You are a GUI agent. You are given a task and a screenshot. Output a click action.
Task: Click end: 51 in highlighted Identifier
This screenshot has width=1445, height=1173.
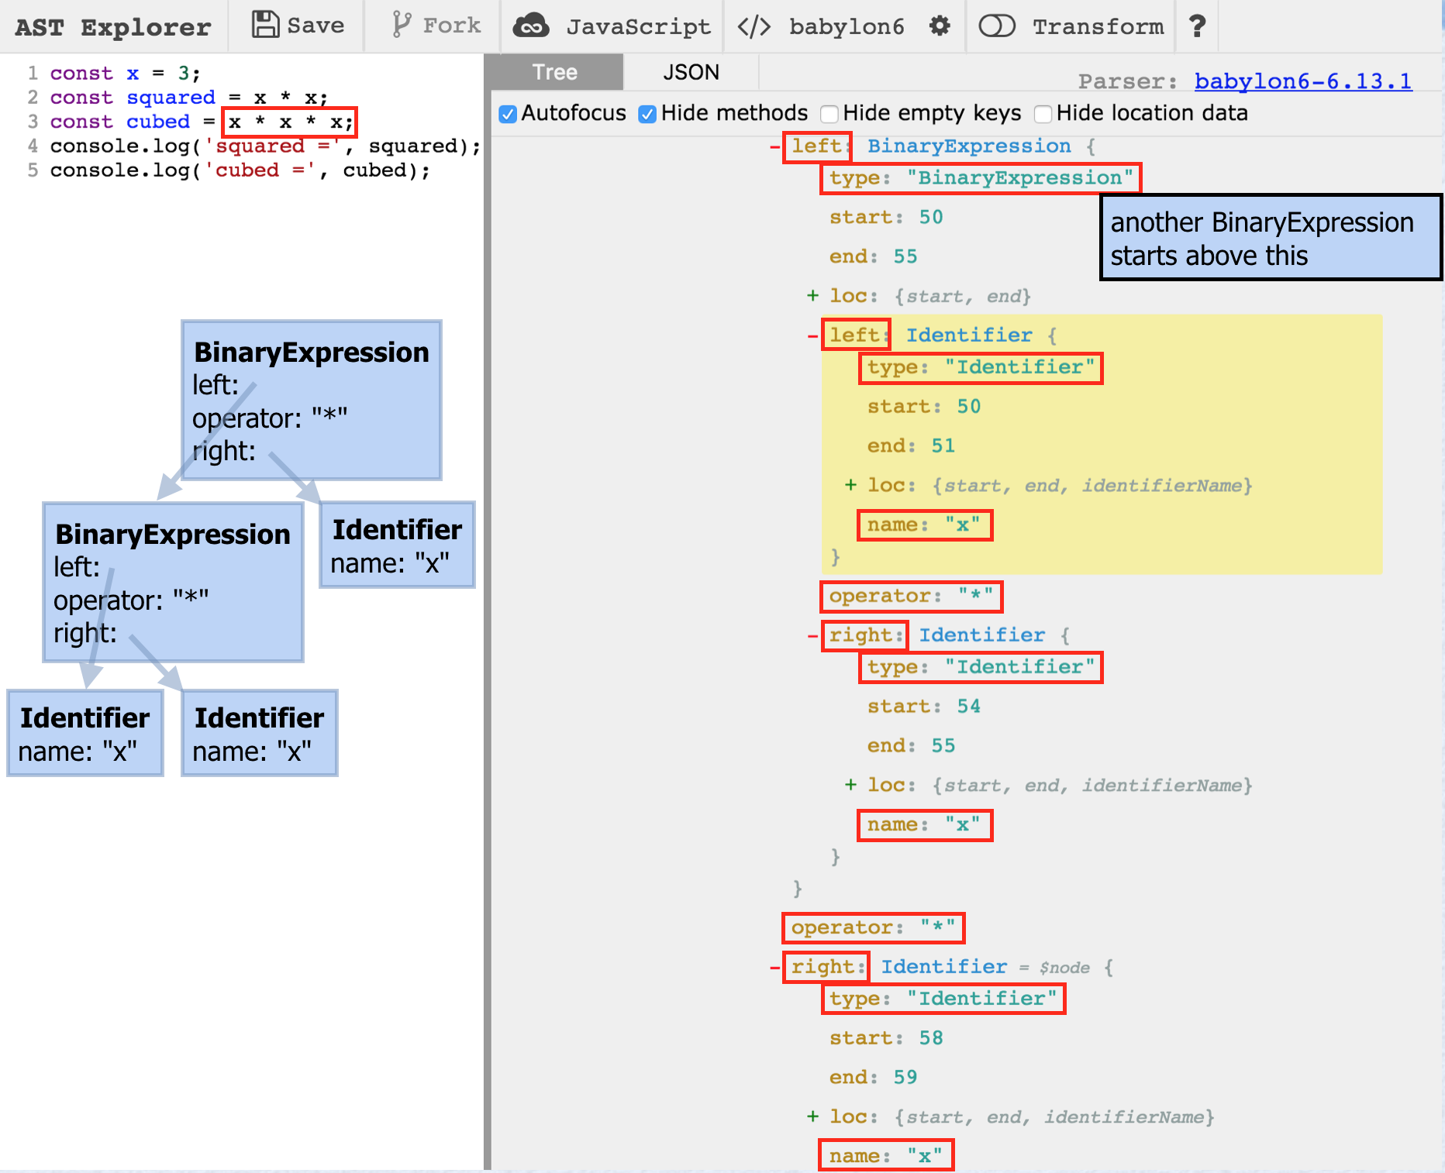911,445
